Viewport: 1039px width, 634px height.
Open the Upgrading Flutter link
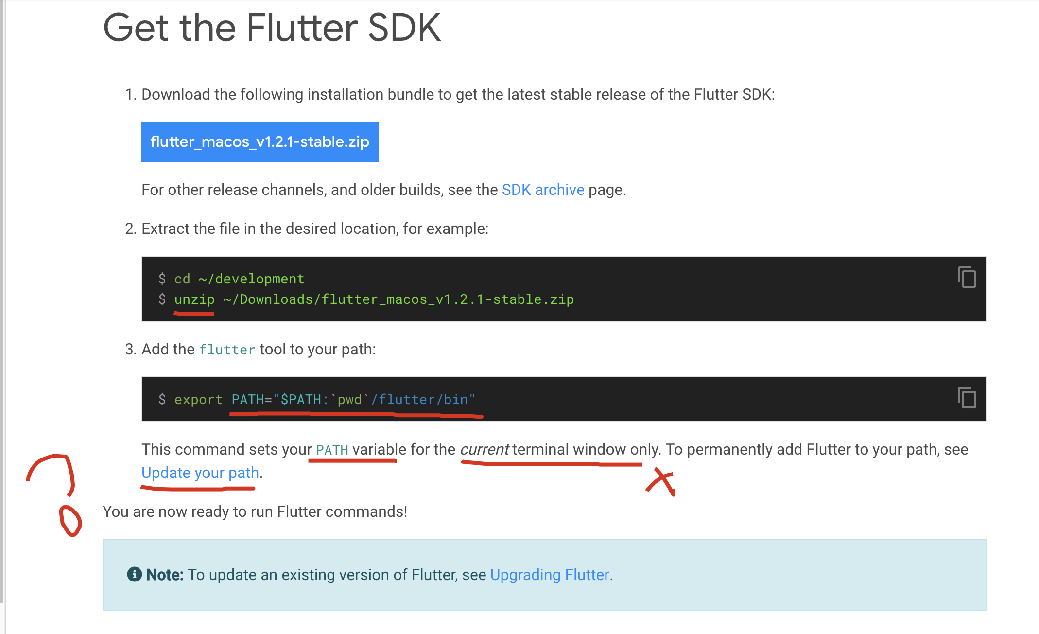coord(550,575)
